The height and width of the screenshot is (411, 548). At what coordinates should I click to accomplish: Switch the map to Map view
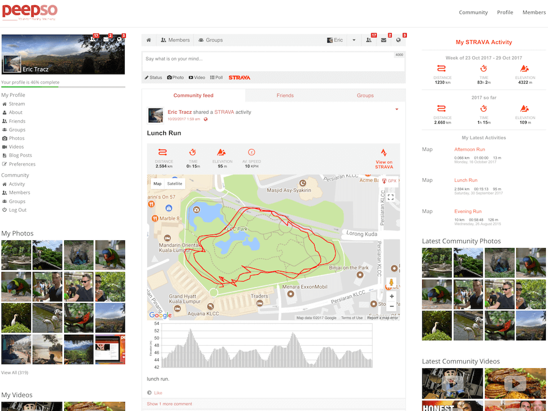pos(157,184)
